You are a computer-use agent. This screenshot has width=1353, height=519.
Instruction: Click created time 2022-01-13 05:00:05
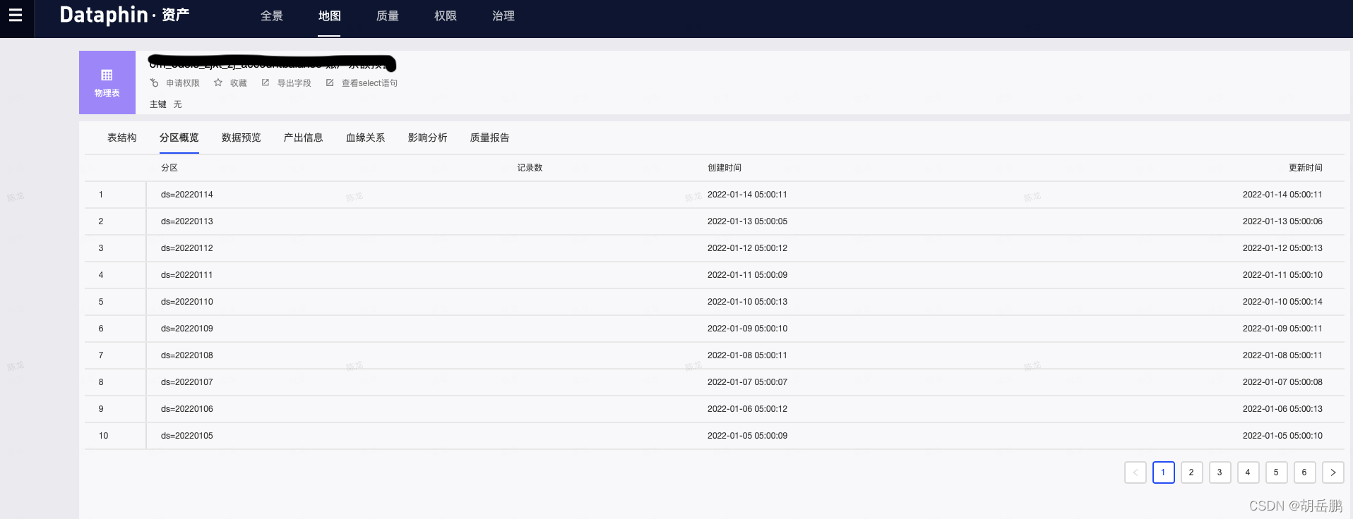pyautogui.click(x=747, y=221)
